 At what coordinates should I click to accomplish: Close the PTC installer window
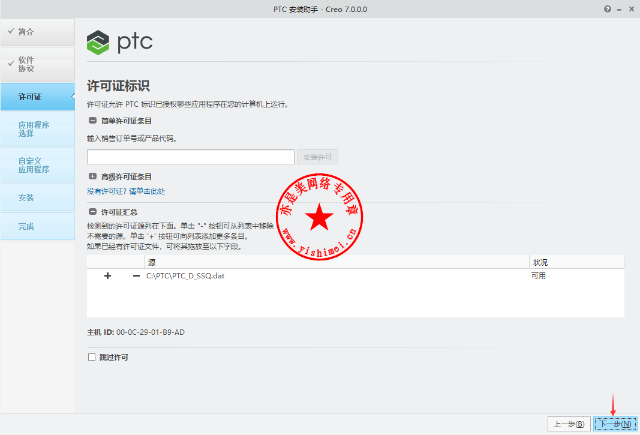click(632, 9)
